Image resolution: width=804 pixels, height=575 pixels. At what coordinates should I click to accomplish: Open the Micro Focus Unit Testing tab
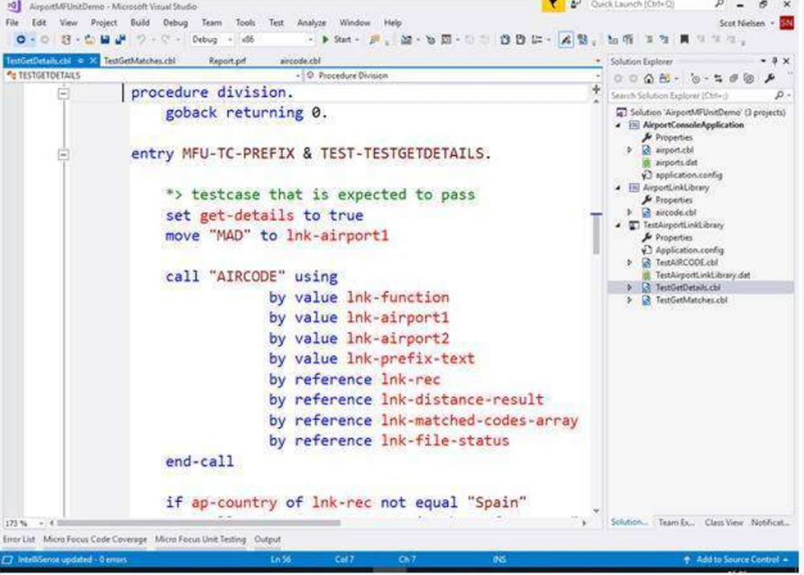pos(200,539)
